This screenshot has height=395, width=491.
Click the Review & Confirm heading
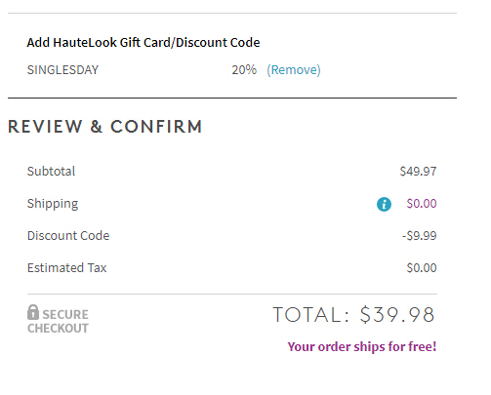pos(104,127)
